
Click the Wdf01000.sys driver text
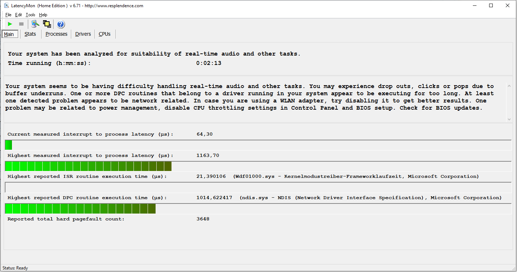click(356, 176)
